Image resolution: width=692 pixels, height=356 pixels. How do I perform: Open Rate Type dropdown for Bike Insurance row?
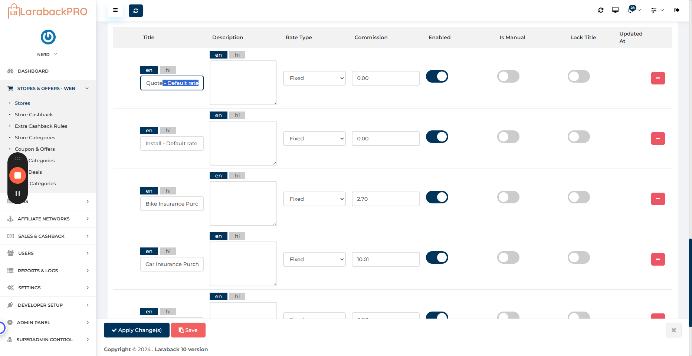(314, 199)
